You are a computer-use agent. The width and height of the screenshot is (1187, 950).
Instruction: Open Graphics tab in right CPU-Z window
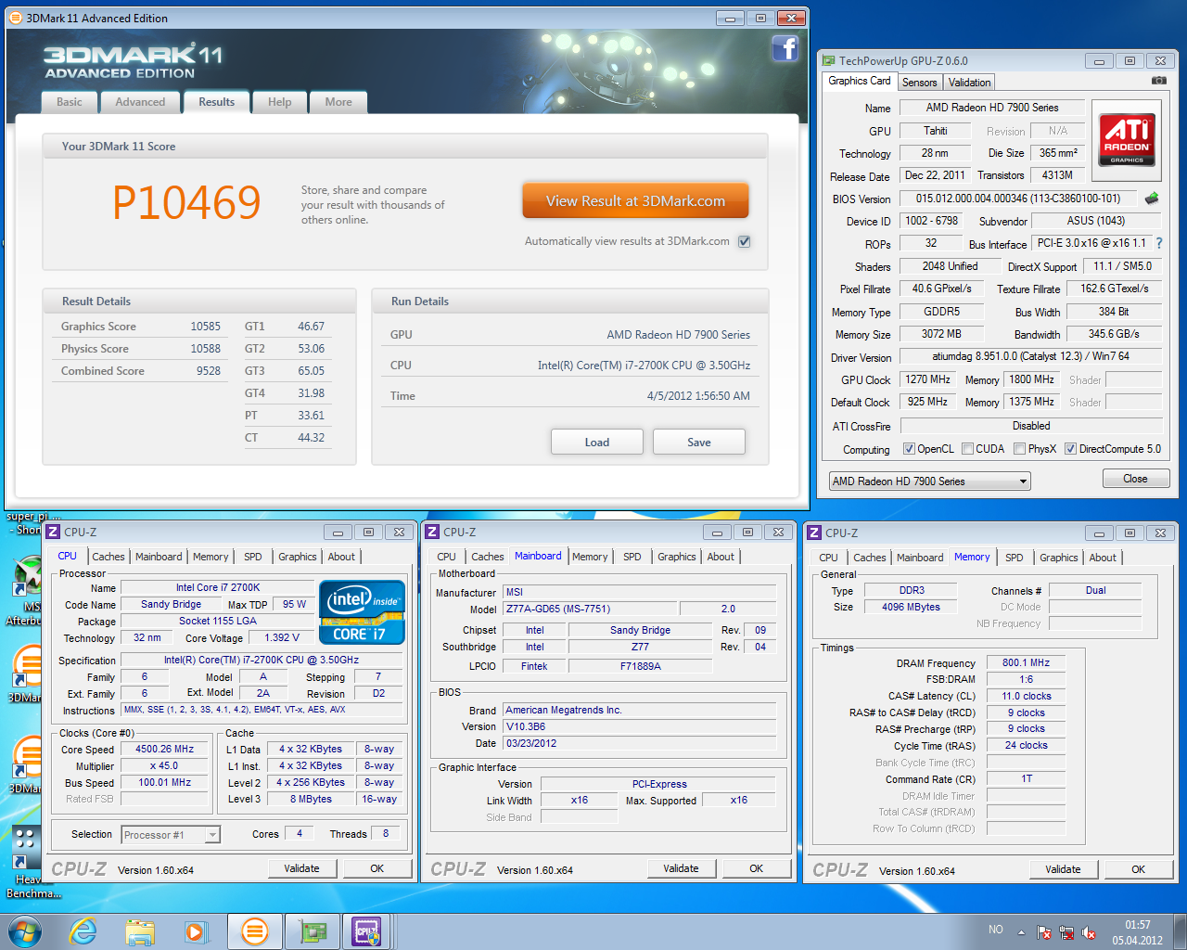[1059, 558]
